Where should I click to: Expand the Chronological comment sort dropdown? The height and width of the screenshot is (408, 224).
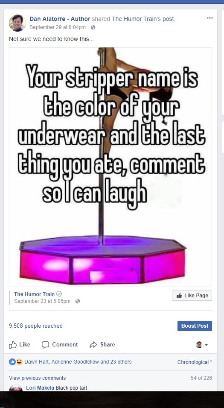point(195,362)
